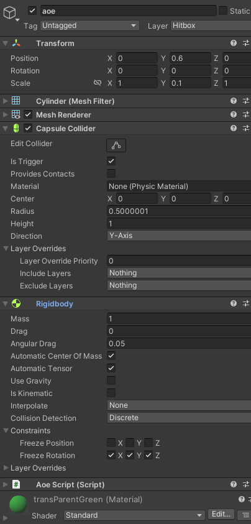Toggle the Scale constrain proportions link icon
This screenshot has width=251, height=524.
pos(98,83)
